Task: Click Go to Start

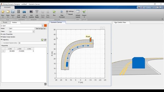Action: pos(43,14)
